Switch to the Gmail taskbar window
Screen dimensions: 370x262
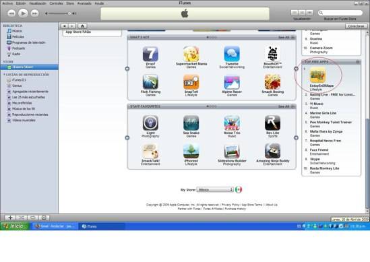[x=55, y=226]
